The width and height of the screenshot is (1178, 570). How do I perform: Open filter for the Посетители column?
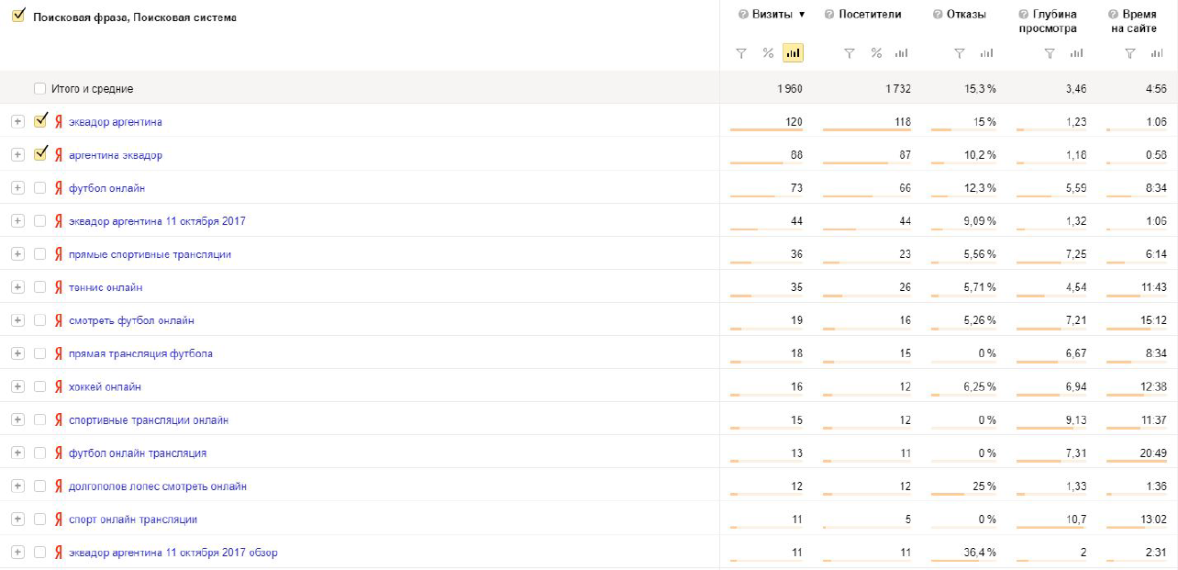850,53
